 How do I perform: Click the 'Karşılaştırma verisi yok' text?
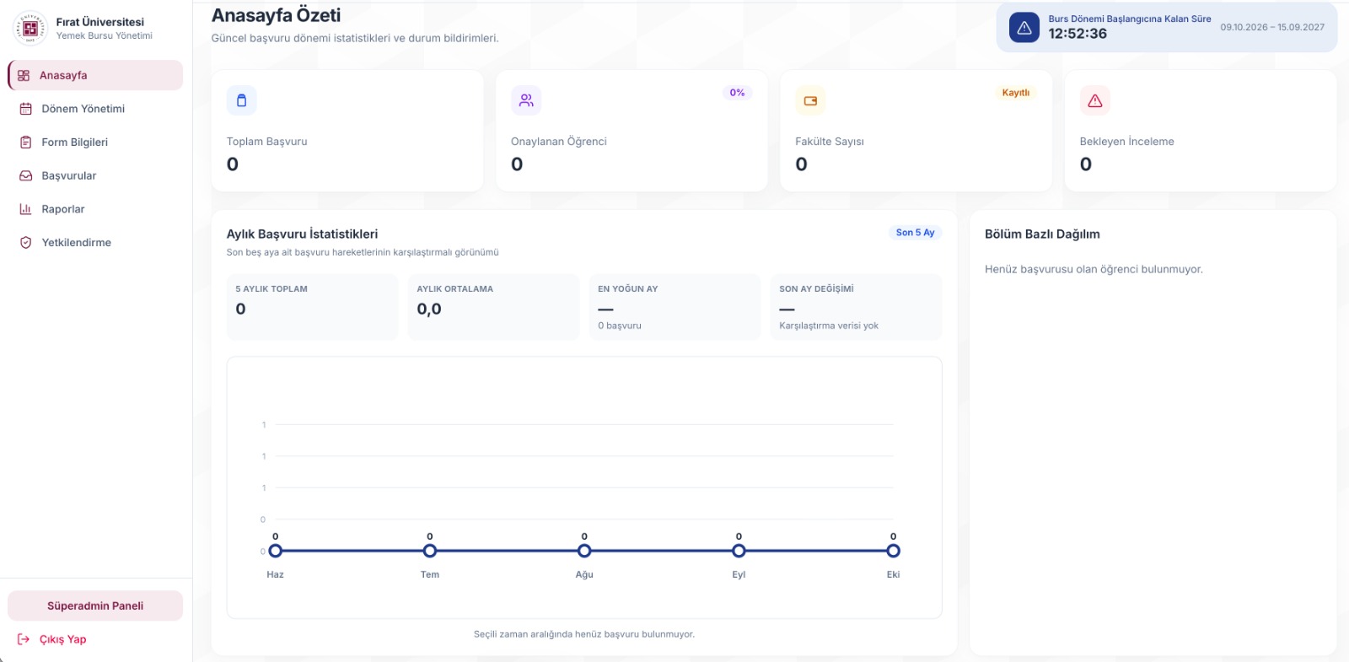[829, 326]
